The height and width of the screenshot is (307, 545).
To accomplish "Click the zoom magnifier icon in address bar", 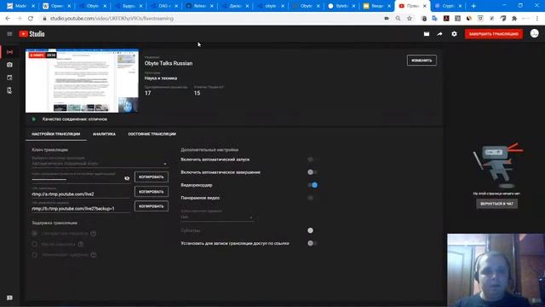I will [x=398, y=19].
